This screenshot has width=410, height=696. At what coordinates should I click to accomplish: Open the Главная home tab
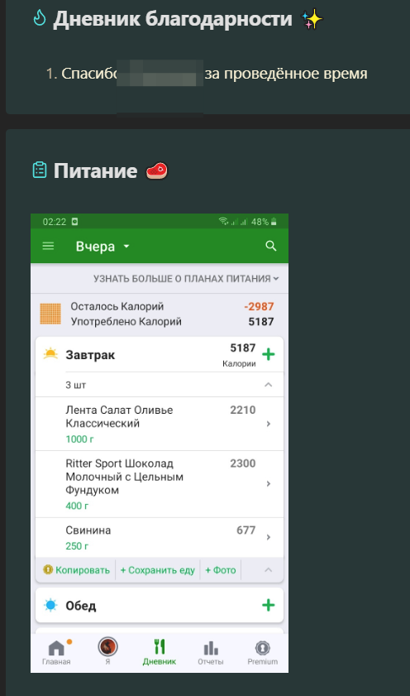tap(56, 651)
